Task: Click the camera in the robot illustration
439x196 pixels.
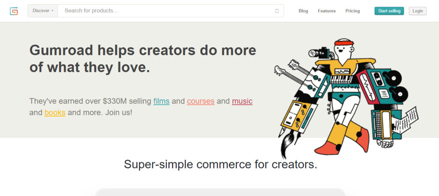Action: pos(319,53)
